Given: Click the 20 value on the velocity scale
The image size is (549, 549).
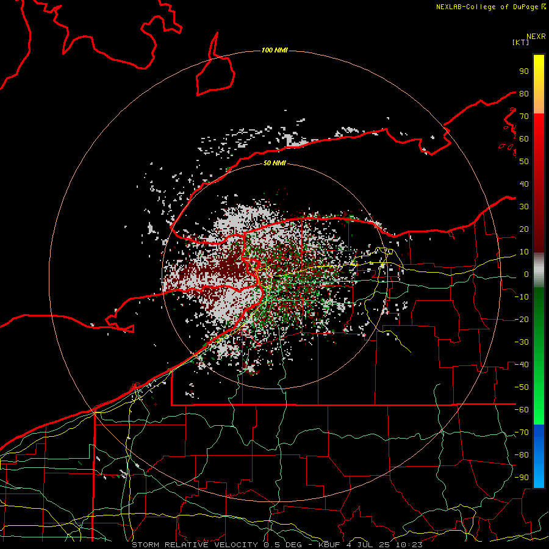Looking at the screenshot, I should coord(524,229).
